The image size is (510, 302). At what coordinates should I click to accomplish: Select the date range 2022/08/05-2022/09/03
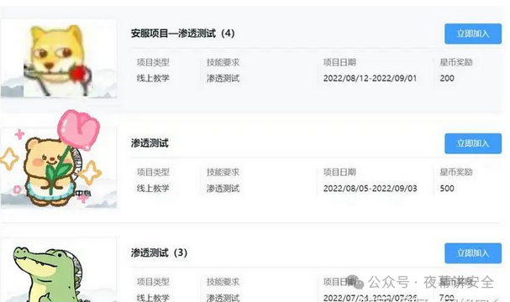(370, 189)
